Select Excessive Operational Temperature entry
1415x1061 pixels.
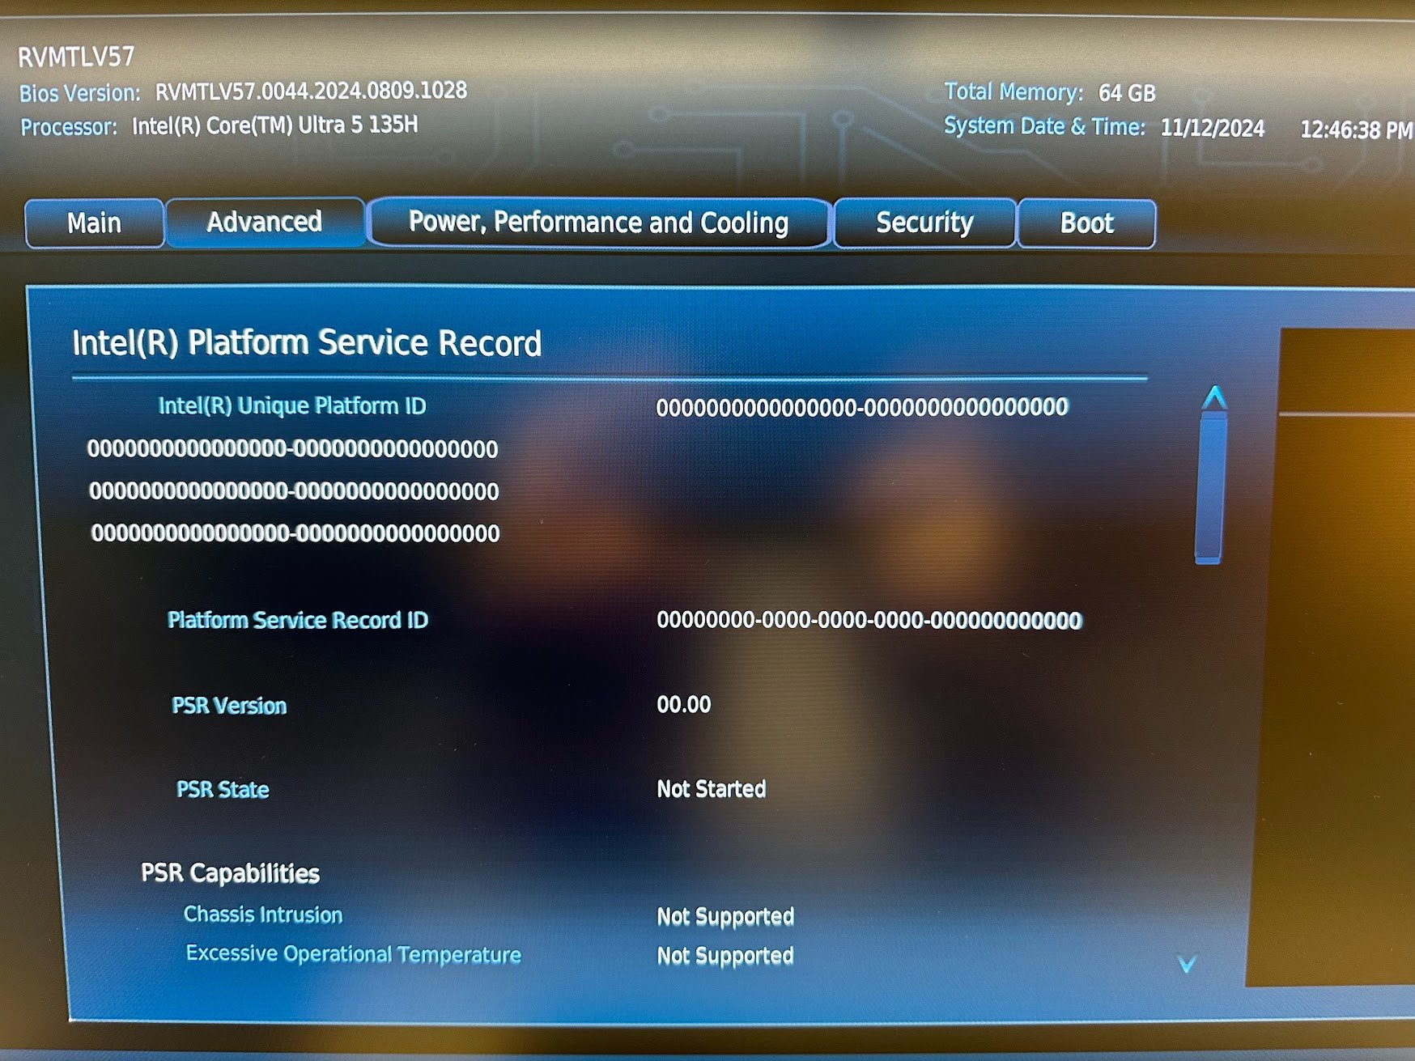tap(354, 954)
